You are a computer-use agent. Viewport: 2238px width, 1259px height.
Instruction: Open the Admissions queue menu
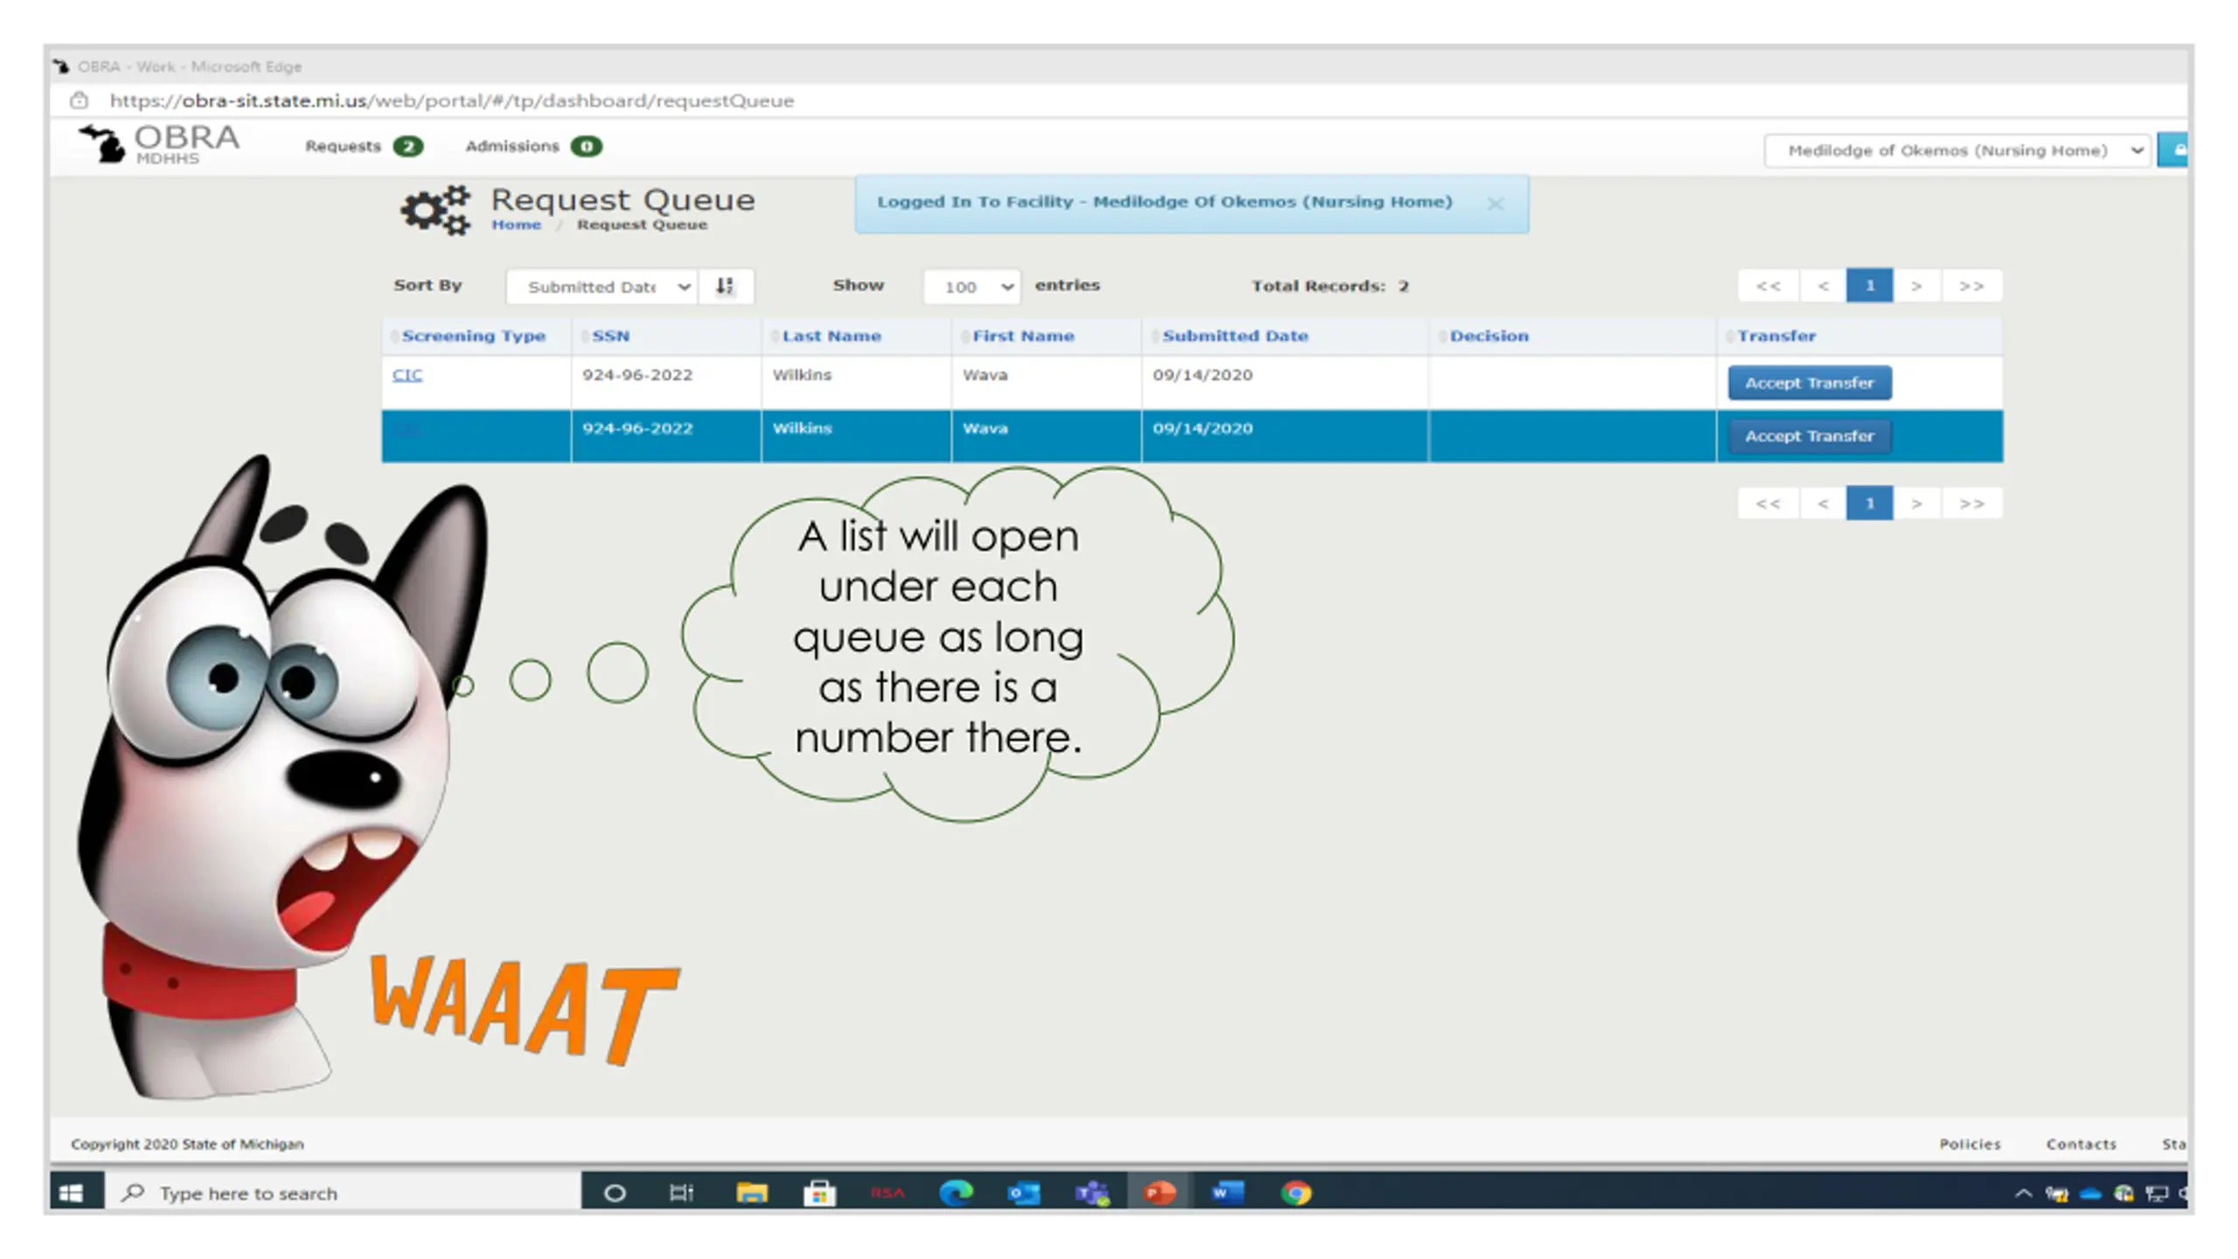(x=533, y=146)
